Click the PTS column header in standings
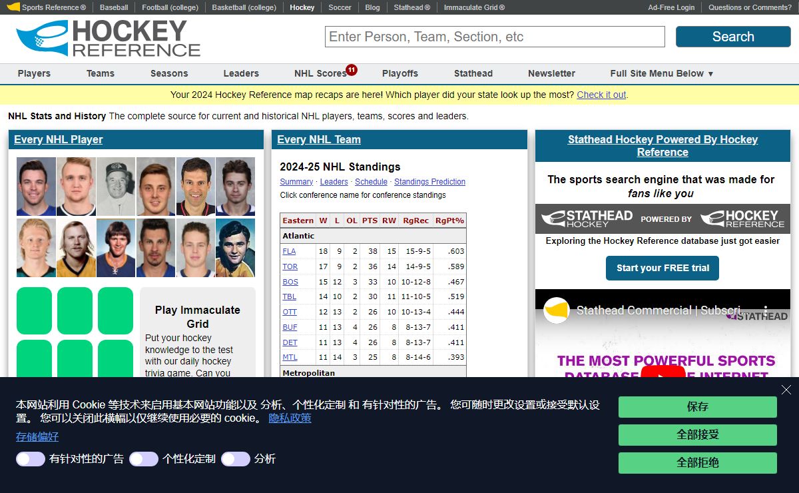The width and height of the screenshot is (799, 493). click(x=370, y=221)
